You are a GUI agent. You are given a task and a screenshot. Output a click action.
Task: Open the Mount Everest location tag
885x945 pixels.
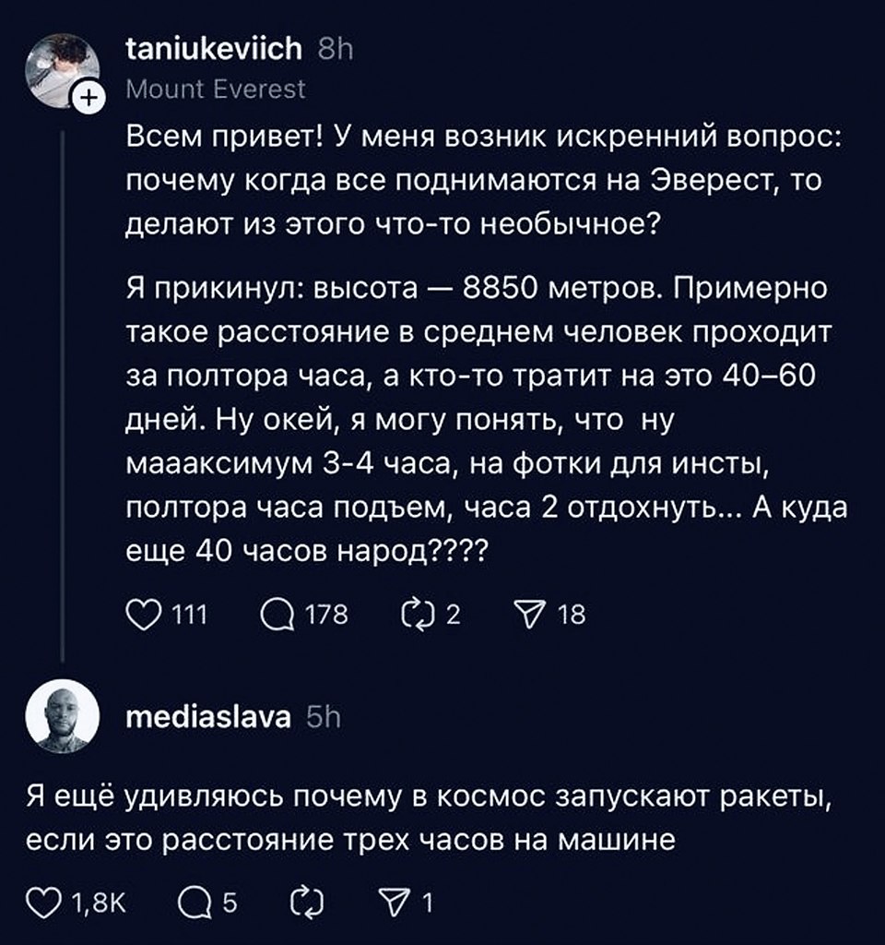(214, 88)
